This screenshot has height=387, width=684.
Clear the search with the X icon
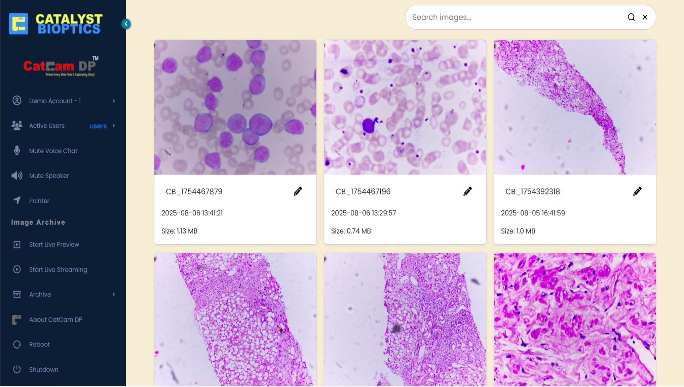(645, 17)
